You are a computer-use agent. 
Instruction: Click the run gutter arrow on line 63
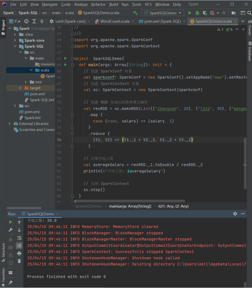click(x=66, y=58)
